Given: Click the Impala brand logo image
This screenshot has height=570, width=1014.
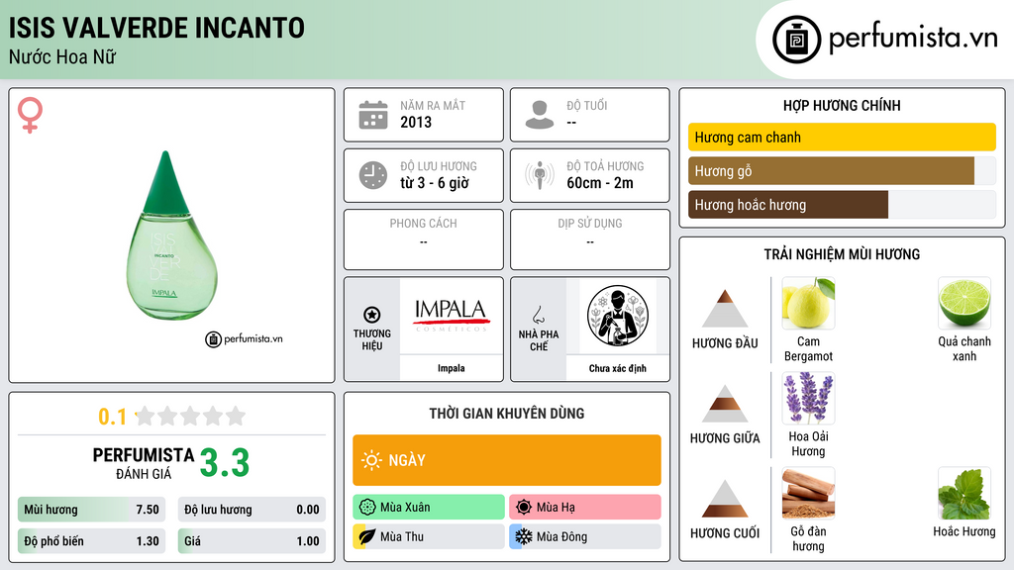Looking at the screenshot, I should (452, 316).
